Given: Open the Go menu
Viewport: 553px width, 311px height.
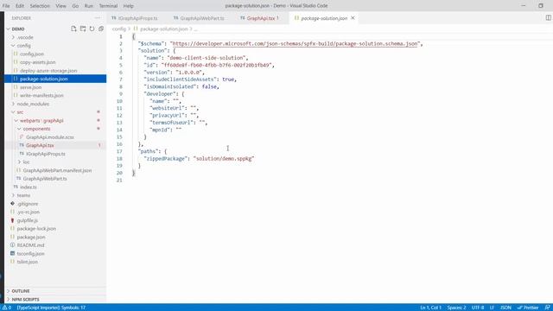Looking at the screenshot, I should (75, 6).
